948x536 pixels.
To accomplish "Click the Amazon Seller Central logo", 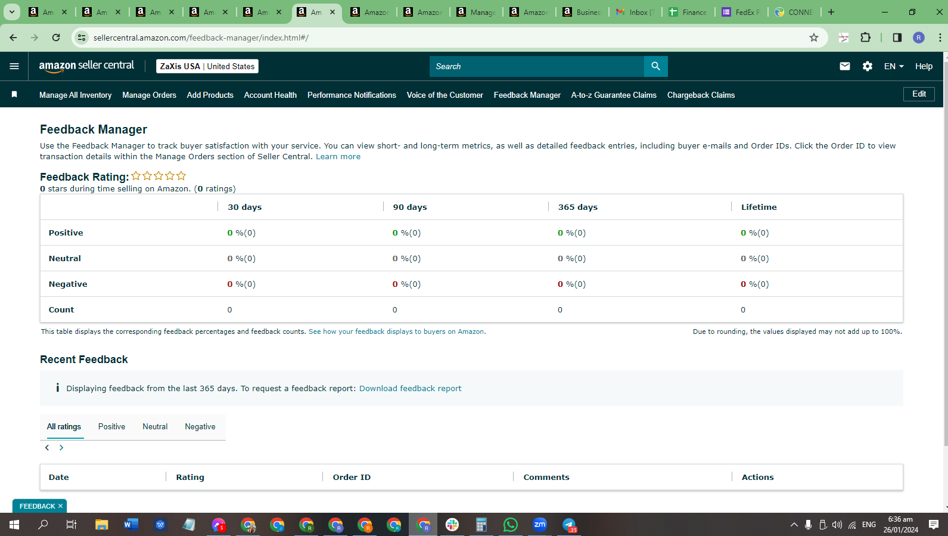I will (86, 66).
